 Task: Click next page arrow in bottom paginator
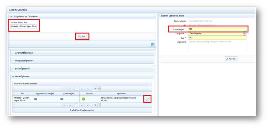82,105
